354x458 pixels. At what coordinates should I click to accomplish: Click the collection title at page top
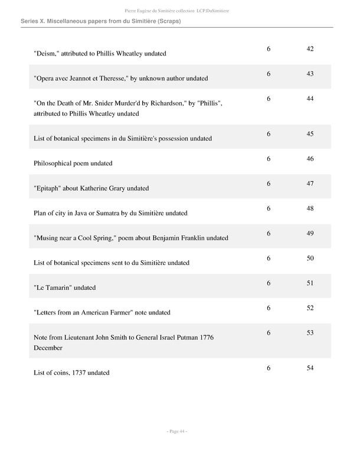176,9
